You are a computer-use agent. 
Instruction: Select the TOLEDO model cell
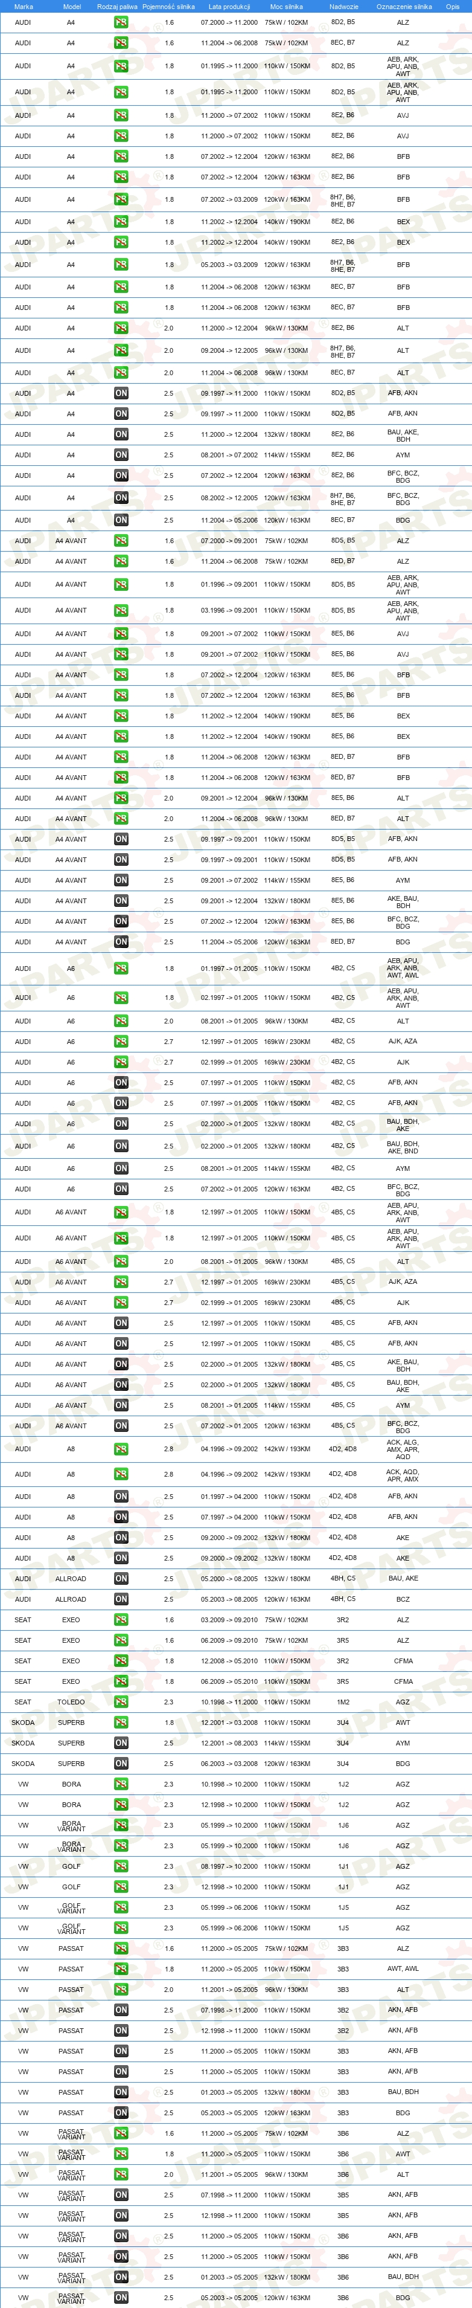(72, 1701)
